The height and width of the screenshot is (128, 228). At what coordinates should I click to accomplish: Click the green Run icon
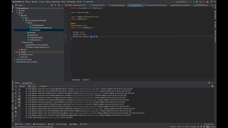click(x=191, y=2)
